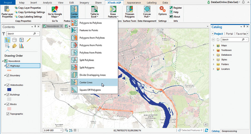
Task: Toggle Buildings layer visibility checkbox
Action: pyautogui.click(x=8, y=94)
